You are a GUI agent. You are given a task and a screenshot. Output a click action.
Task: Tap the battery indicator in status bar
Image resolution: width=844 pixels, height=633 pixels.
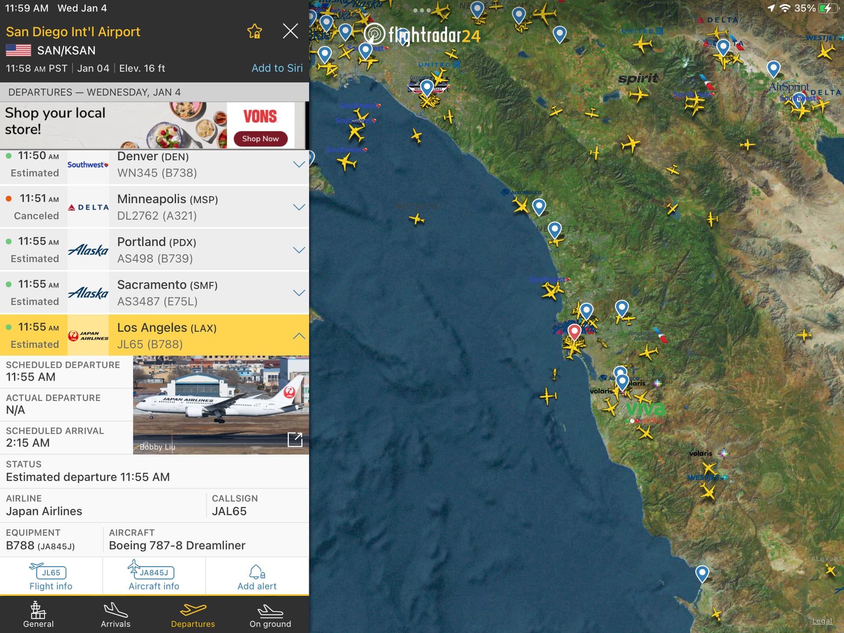pos(827,8)
